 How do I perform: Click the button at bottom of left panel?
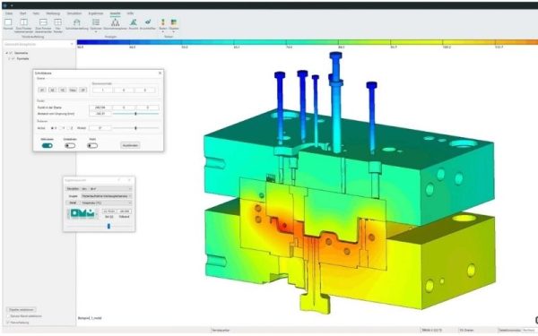pyautogui.click(x=22, y=310)
